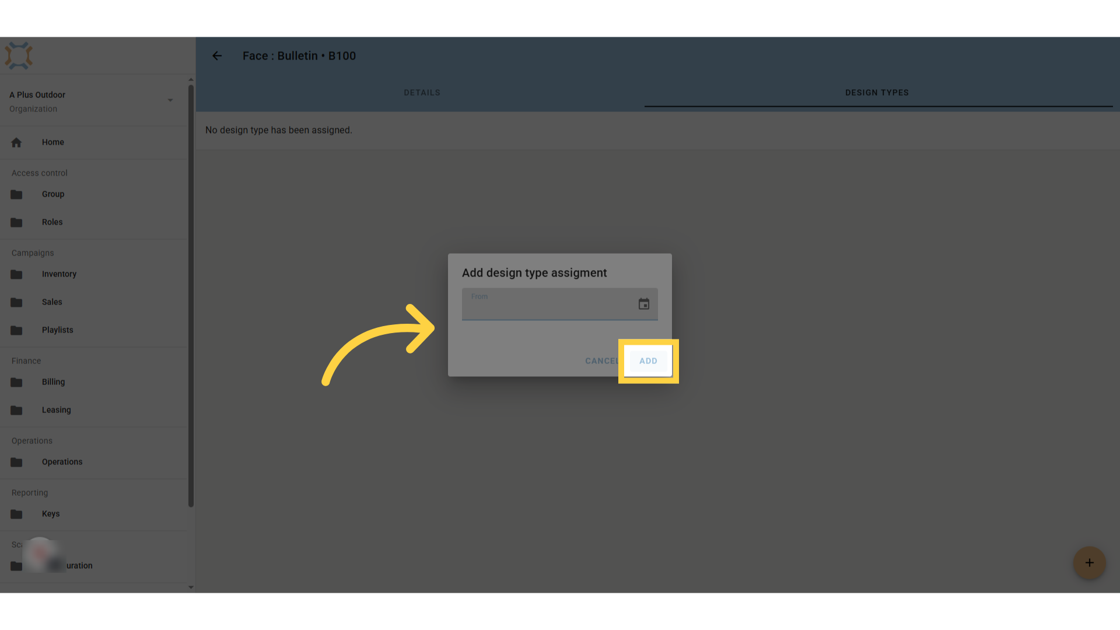Click the 'Finance' section label
The height and width of the screenshot is (630, 1120).
26,361
